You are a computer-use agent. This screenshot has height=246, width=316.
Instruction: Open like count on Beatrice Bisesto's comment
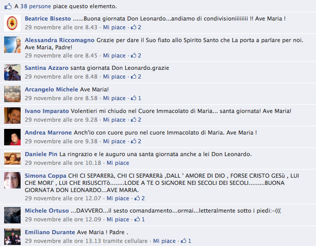click(x=136, y=27)
